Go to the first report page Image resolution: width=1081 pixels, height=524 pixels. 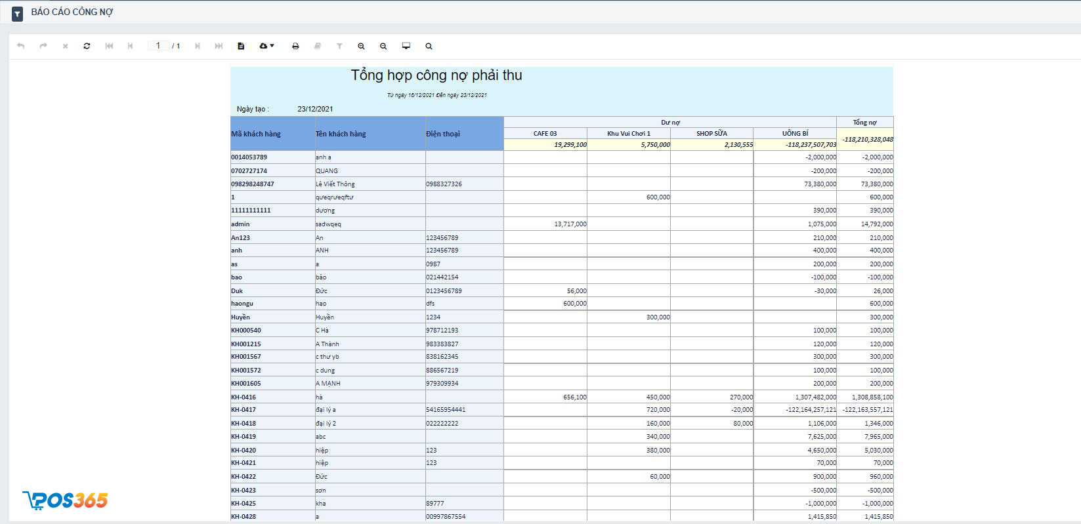[109, 46]
